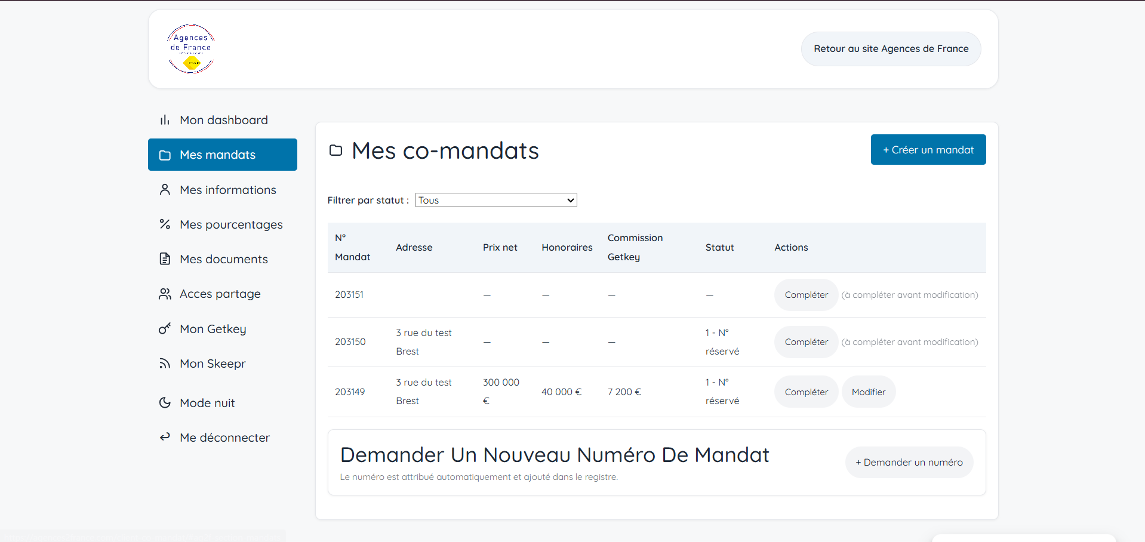Image resolution: width=1145 pixels, height=542 pixels.
Task: Click Compléter for mandat 203149
Action: [x=807, y=392]
